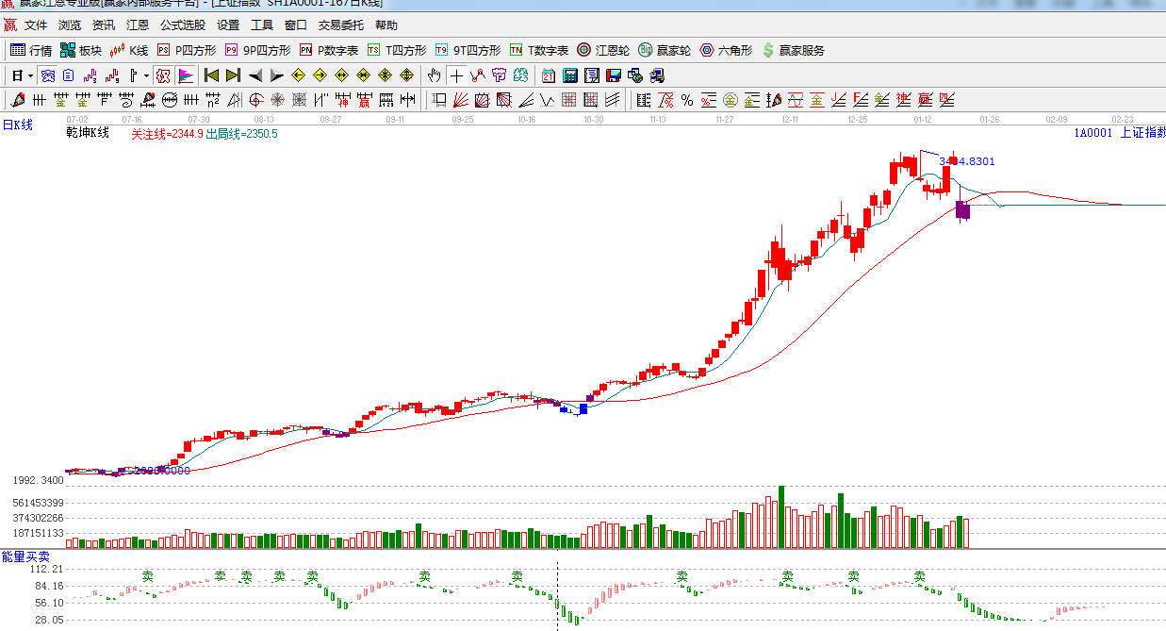The height and width of the screenshot is (631, 1166).
Task: Open the 行情 market quotes view
Action: point(31,50)
